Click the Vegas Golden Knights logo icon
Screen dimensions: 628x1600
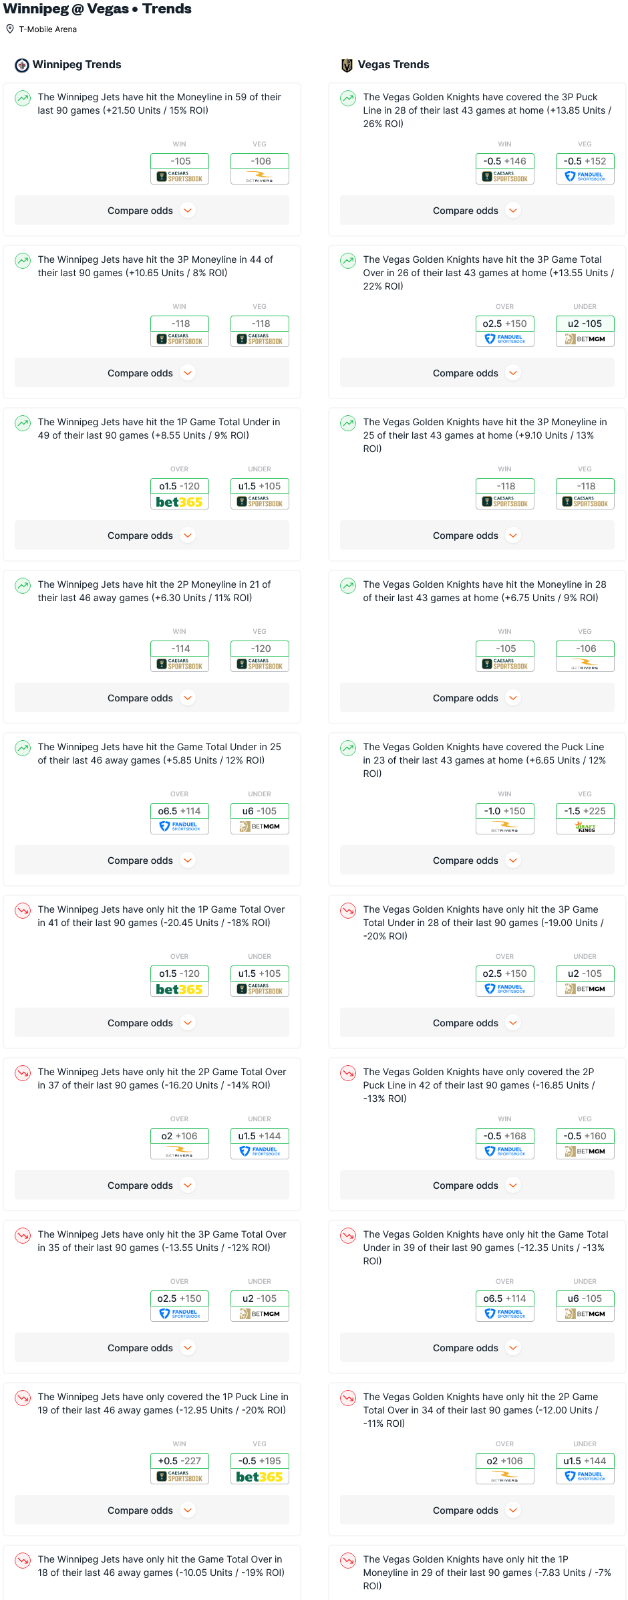click(347, 65)
